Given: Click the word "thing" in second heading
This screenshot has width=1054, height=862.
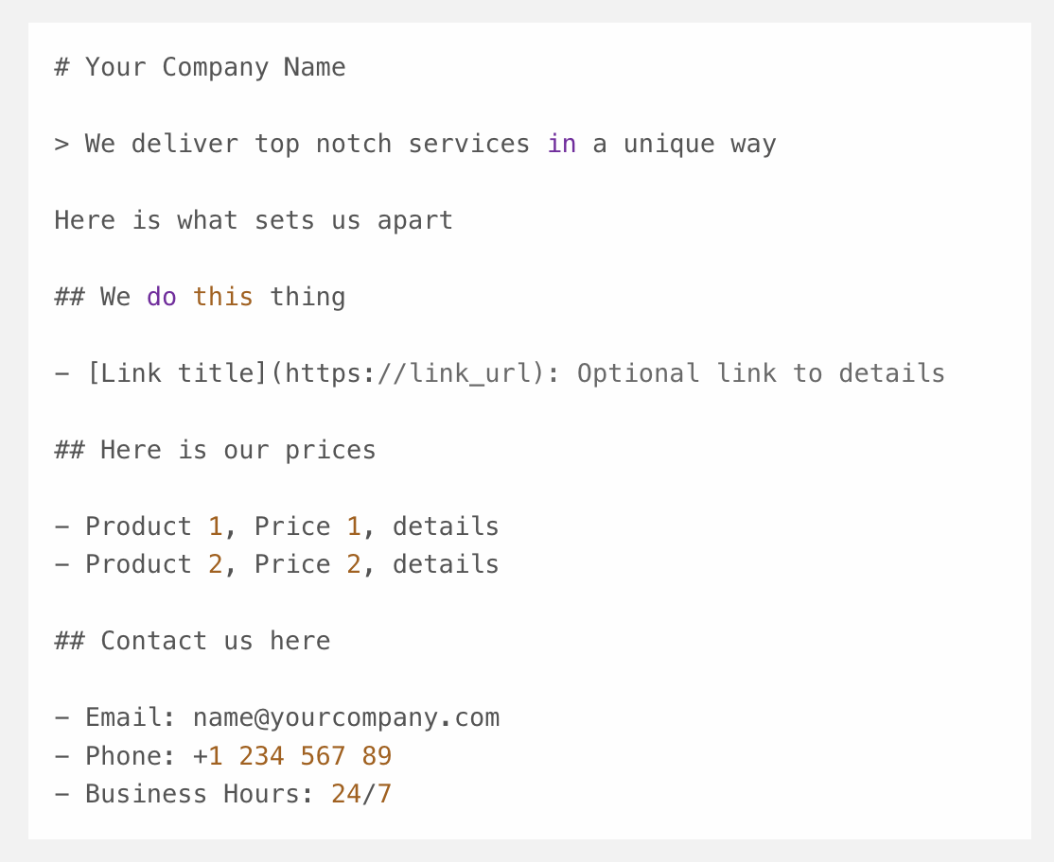Looking at the screenshot, I should coord(307,297).
